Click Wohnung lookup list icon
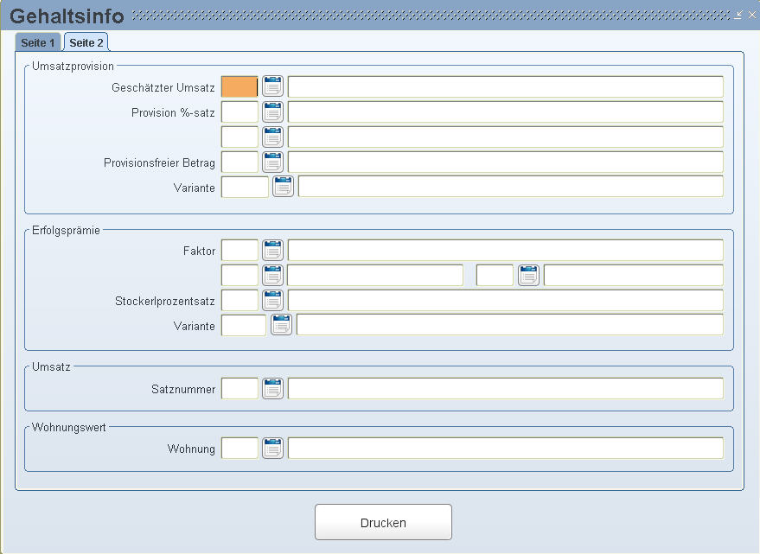 click(272, 449)
